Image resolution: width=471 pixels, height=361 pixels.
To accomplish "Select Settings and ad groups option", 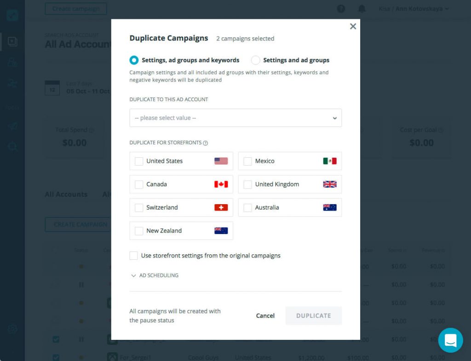I will click(255, 60).
